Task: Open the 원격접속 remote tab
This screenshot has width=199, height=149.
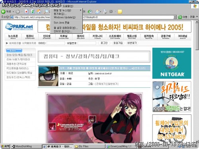Action: (x=149, y=37)
